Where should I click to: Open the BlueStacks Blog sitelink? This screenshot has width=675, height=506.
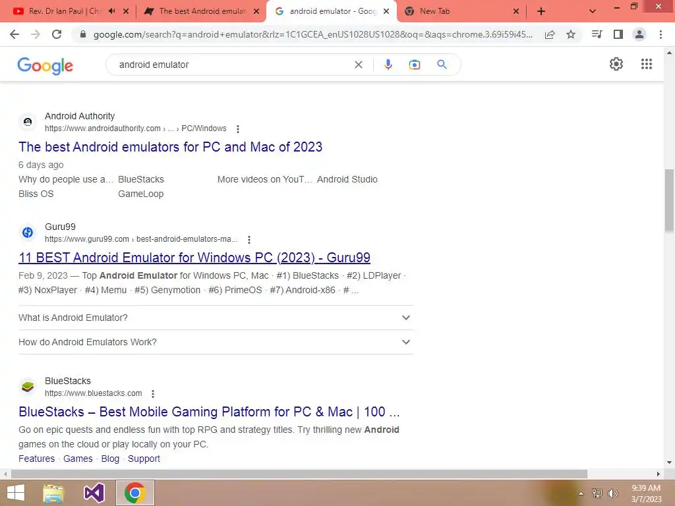[110, 459]
